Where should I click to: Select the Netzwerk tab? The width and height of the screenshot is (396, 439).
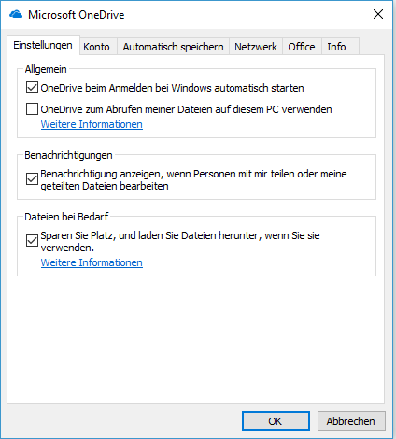(x=256, y=47)
